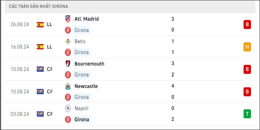
Task: Click the Bournemouth club crest
Action: (68, 64)
